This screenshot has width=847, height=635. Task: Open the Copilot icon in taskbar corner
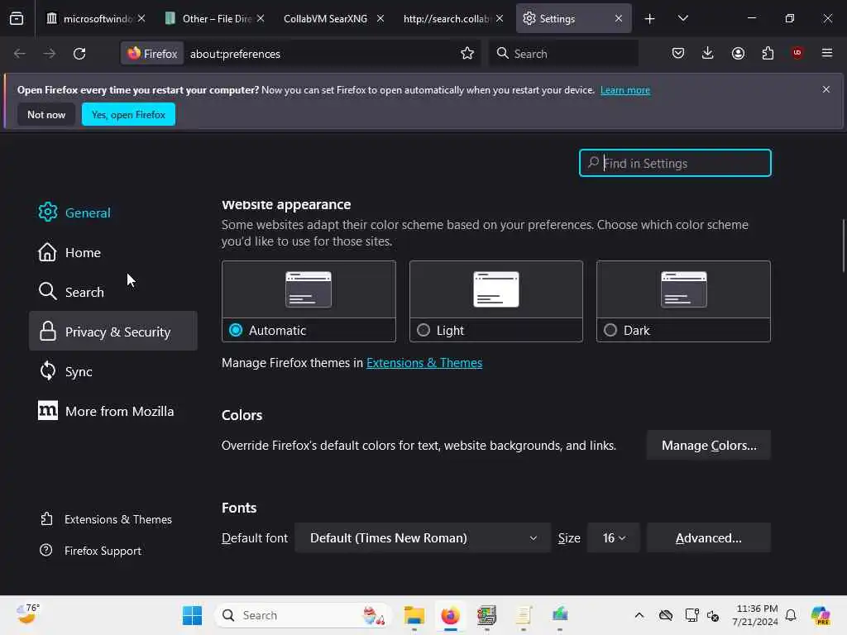click(x=820, y=615)
